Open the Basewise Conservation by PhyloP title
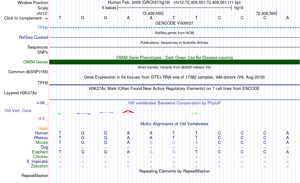 (174, 103)
